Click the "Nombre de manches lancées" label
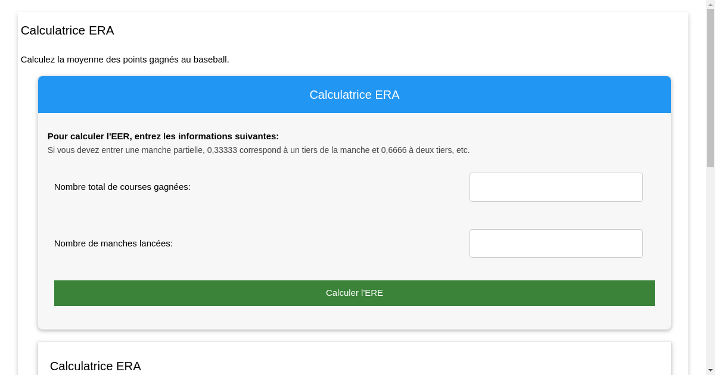Screen dimensions: 715x375 [113, 243]
